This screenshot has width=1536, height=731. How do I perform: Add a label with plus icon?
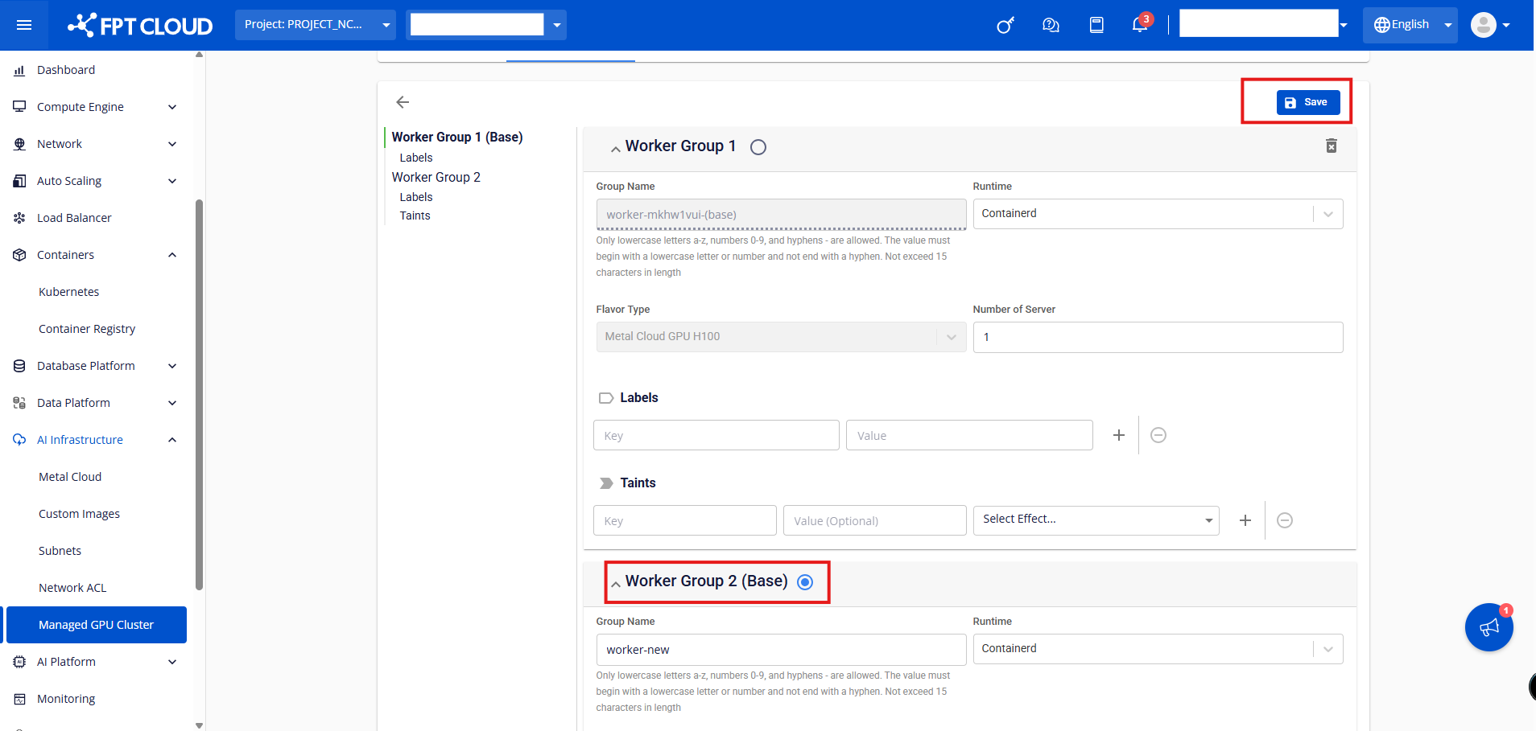[1118, 435]
